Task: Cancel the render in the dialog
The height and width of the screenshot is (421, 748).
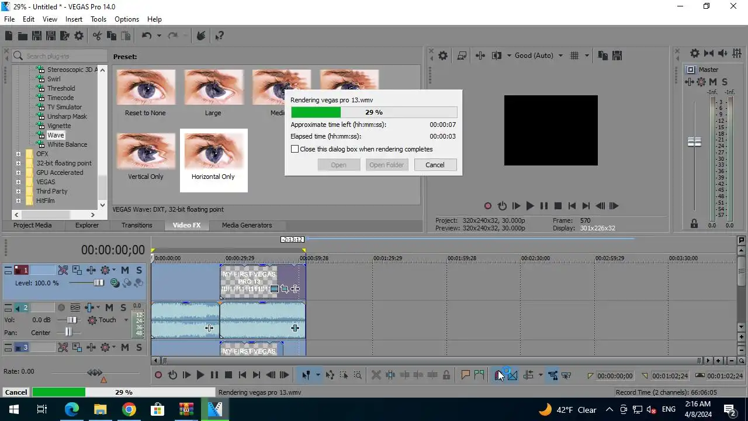Action: click(x=435, y=165)
